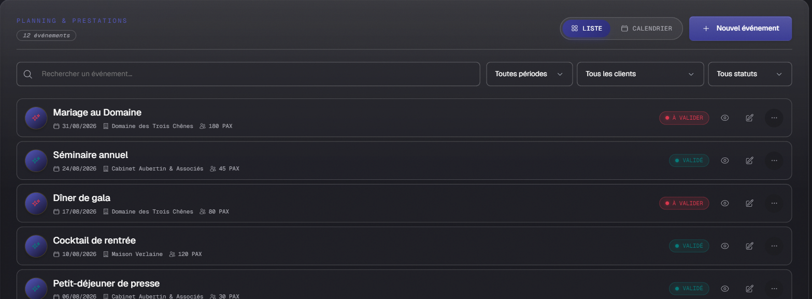Open edit pencil for Mariage au Domaine
812x299 pixels.
click(749, 118)
